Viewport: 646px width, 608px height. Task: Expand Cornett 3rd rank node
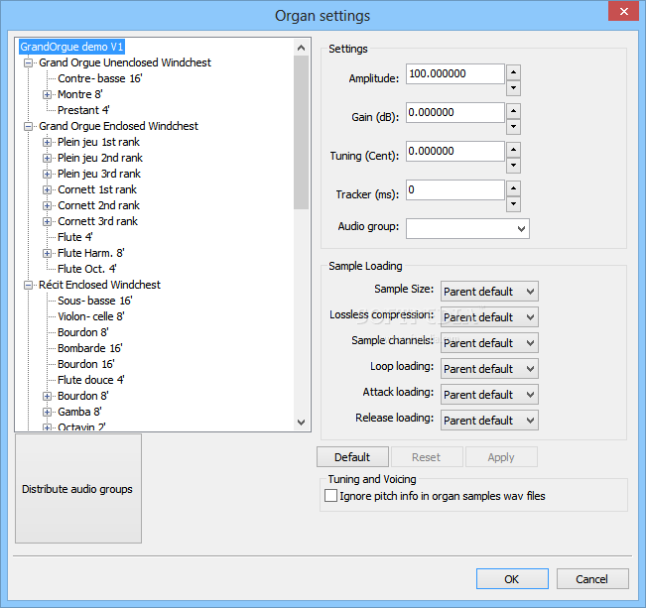click(47, 221)
